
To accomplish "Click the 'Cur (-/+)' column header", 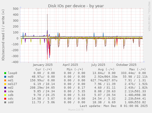I will tap(44, 69).
